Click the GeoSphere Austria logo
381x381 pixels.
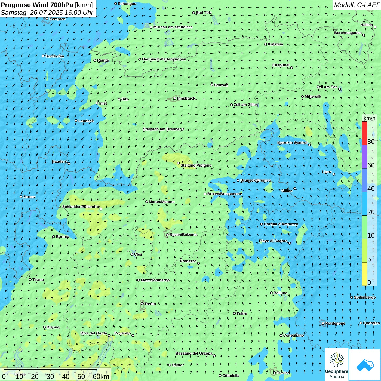point(337,364)
